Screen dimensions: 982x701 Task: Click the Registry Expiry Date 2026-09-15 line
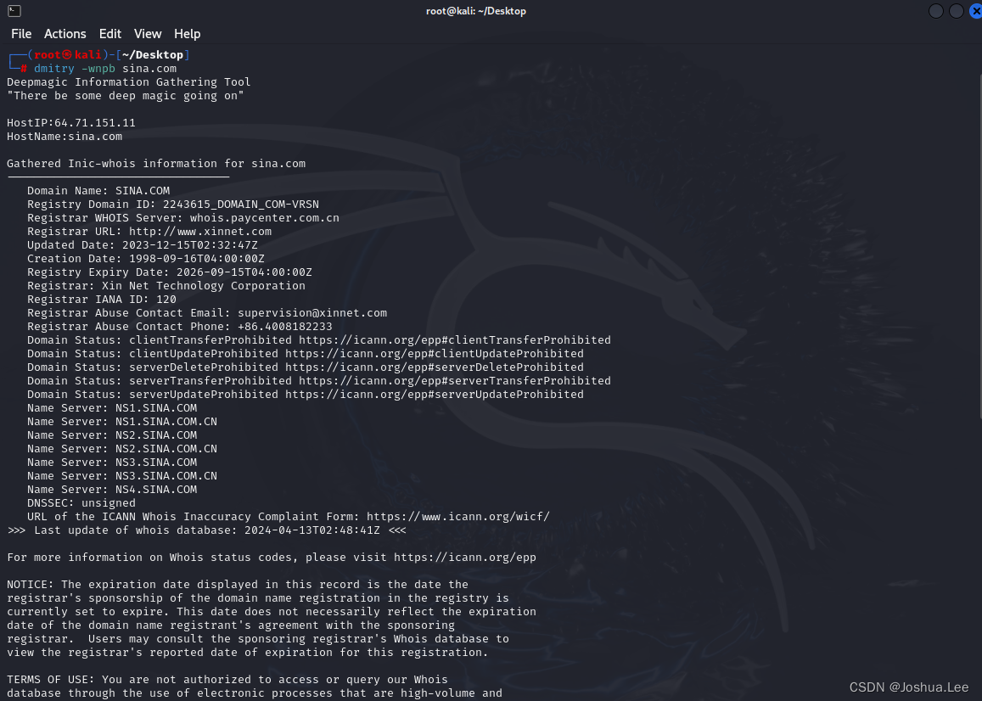point(170,272)
